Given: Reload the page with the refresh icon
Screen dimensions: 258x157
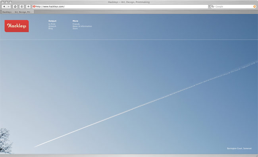Looking at the screenshot, I should pos(22,7).
